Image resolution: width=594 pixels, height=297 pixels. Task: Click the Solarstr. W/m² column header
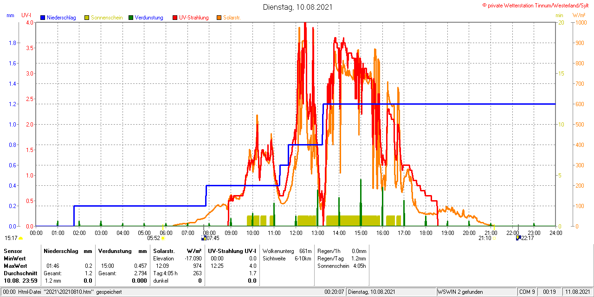(177, 251)
